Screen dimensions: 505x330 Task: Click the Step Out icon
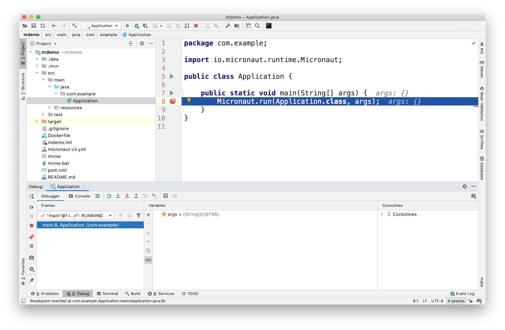click(136, 196)
